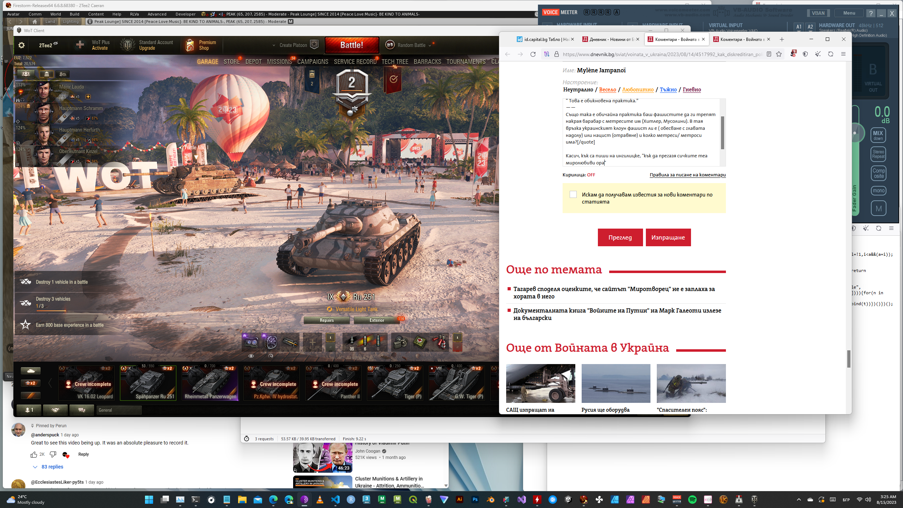Screen dimensions: 903x508
Task: Open the WoT handshake contacts icon
Action: [x=55, y=410]
